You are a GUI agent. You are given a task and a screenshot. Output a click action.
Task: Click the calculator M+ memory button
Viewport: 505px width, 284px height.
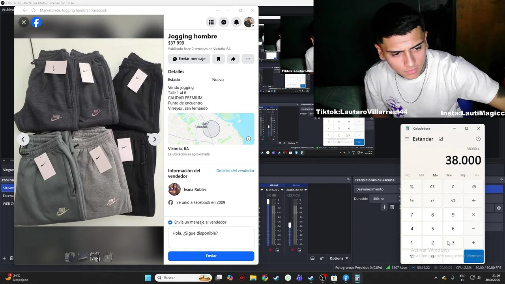(x=435, y=175)
